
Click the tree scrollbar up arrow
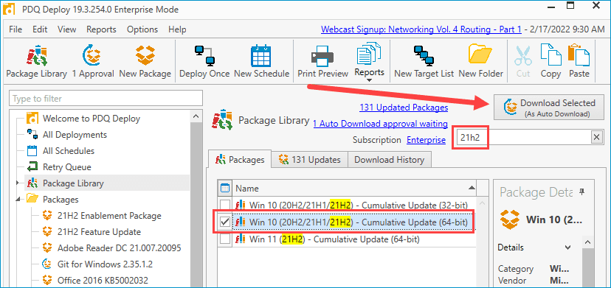tap(196, 116)
